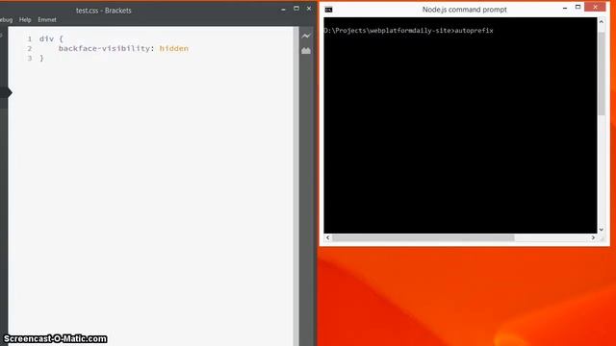Open the Emmet menu in Brackets
The image size is (616, 346).
point(47,19)
